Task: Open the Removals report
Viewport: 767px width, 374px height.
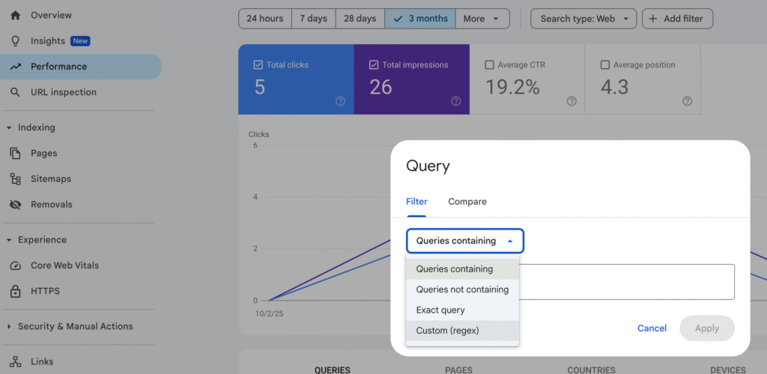Action: 52,204
